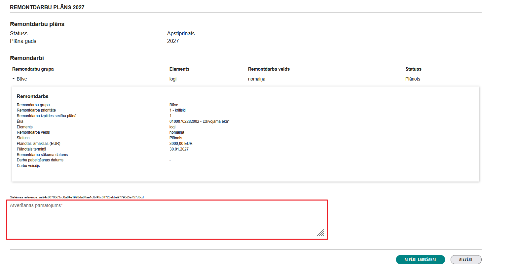The height and width of the screenshot is (269, 516).
Task: Click the building value '01000702282002 - Dzīvojamā ēka*'
Action: point(199,121)
